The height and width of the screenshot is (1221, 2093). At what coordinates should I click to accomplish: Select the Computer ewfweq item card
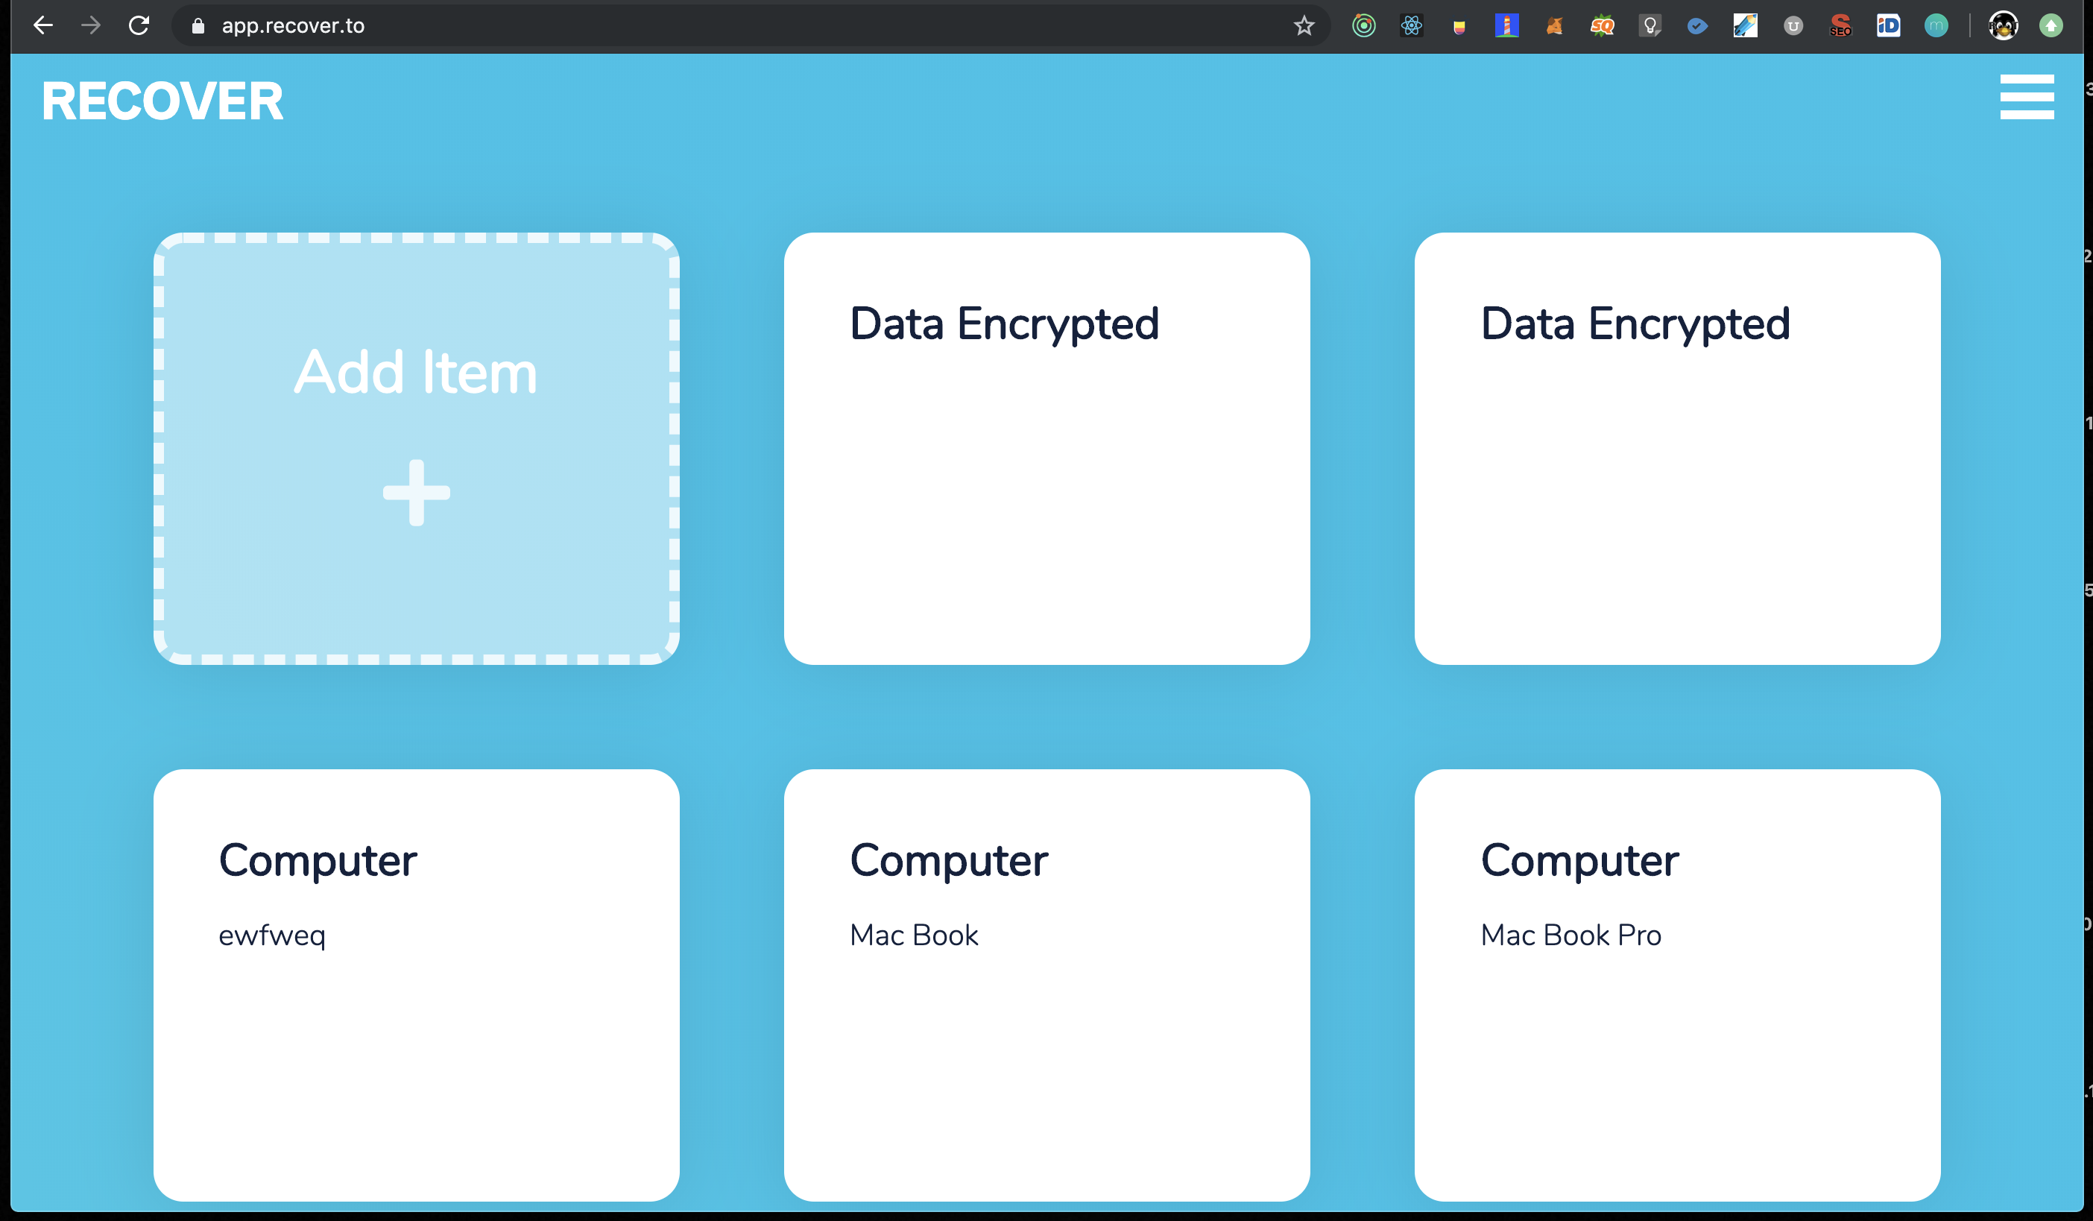point(416,984)
